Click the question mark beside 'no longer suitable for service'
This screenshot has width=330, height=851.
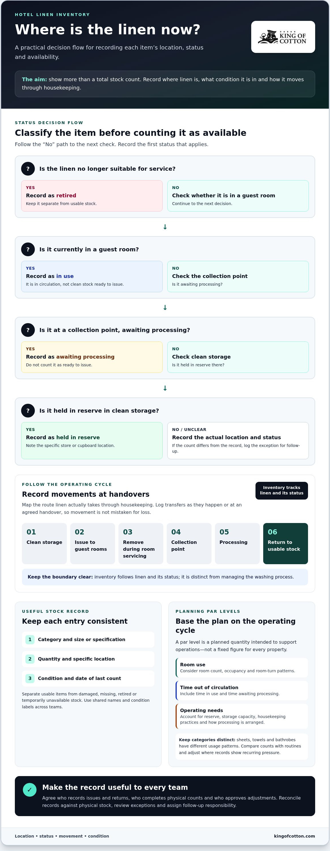pyautogui.click(x=28, y=169)
